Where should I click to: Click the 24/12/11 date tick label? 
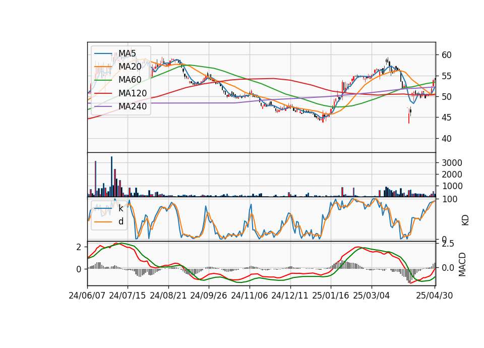click(x=290, y=296)
